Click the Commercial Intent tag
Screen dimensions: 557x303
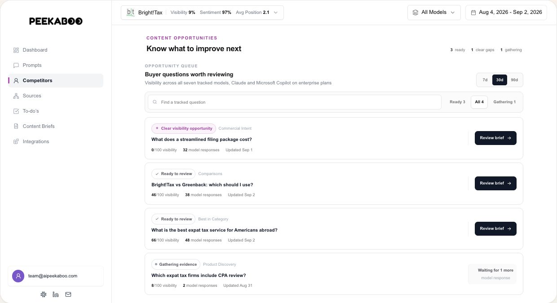pos(235,128)
